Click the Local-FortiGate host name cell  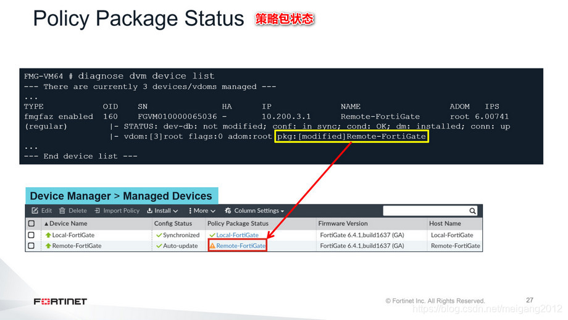coord(452,235)
